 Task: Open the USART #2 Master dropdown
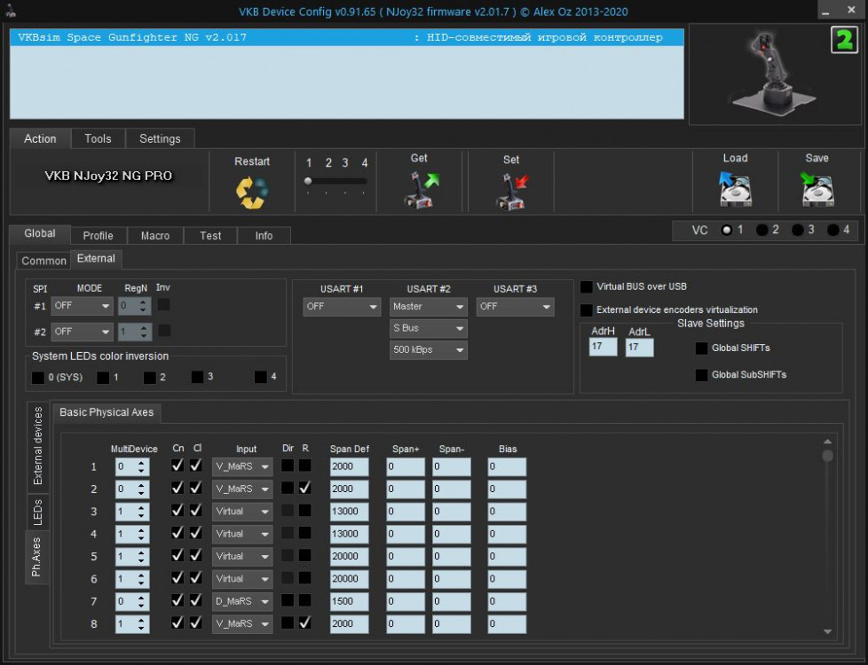click(429, 307)
